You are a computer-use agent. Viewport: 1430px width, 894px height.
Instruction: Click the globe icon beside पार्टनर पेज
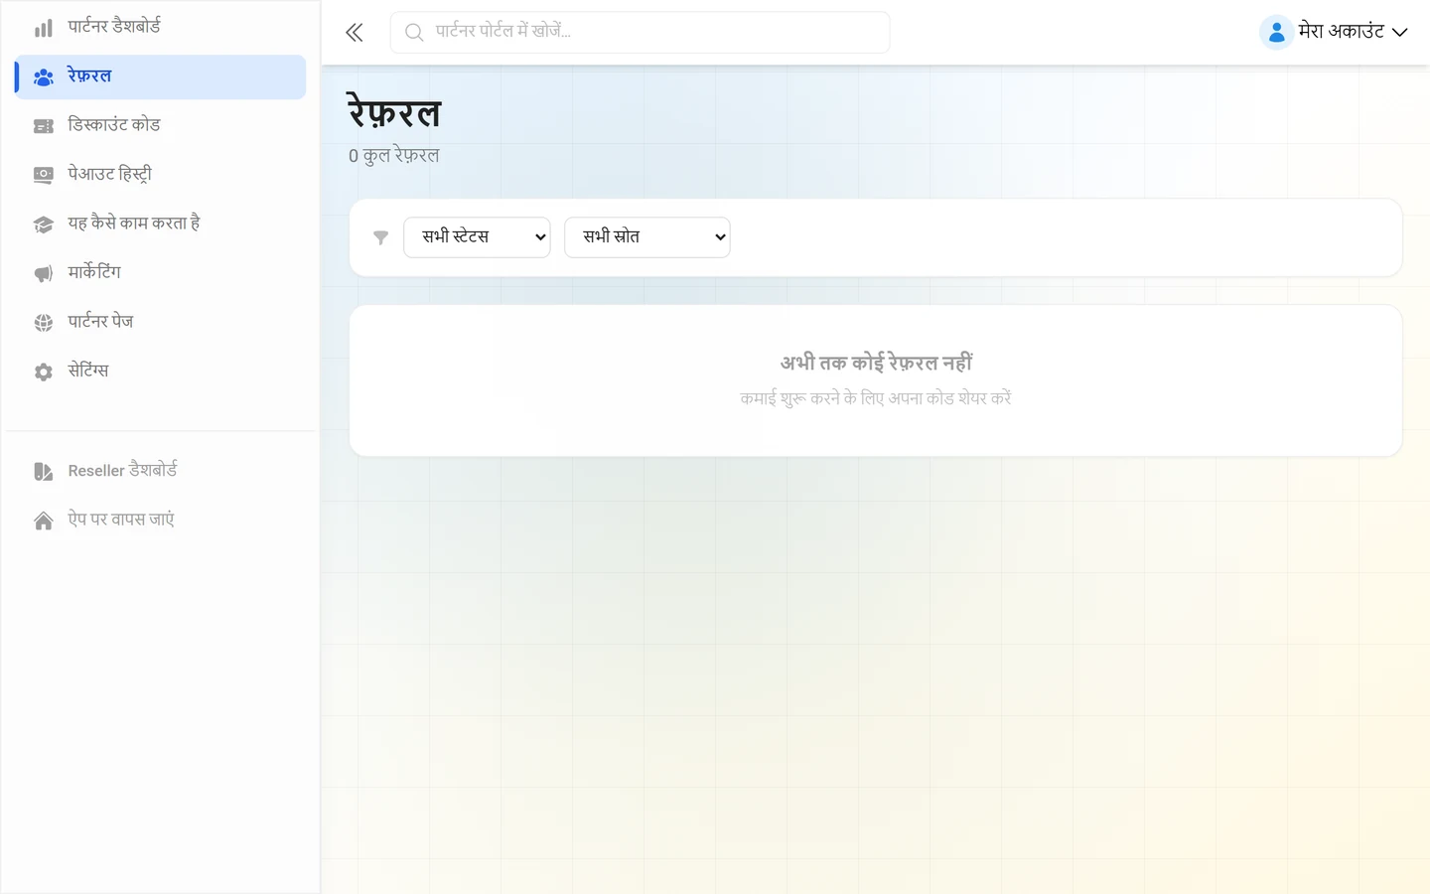coord(44,323)
